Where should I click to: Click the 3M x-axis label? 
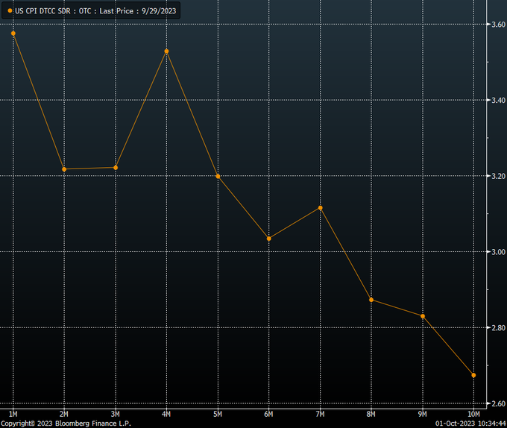pyautogui.click(x=115, y=414)
